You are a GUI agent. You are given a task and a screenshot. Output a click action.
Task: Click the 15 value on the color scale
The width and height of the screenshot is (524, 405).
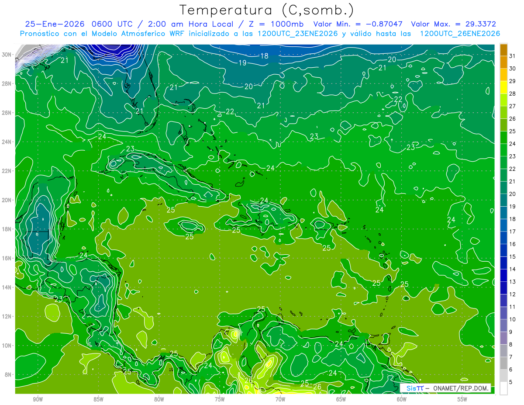(512, 256)
